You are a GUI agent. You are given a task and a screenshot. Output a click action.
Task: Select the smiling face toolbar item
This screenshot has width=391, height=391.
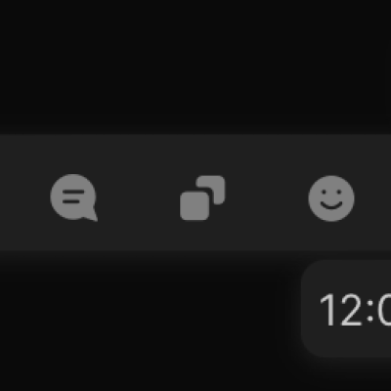[x=331, y=198]
